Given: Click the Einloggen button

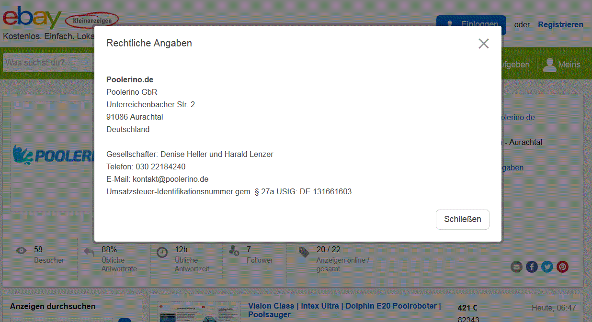Looking at the screenshot, I should coord(471,25).
